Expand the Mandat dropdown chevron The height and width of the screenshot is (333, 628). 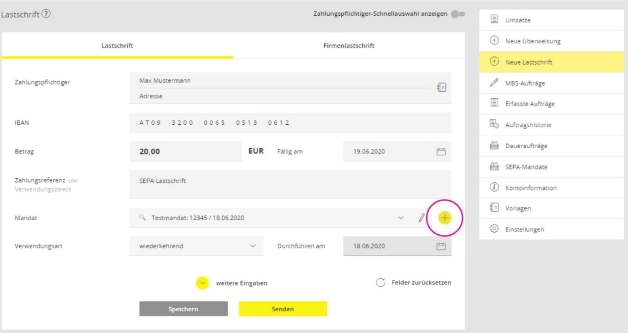(x=401, y=218)
